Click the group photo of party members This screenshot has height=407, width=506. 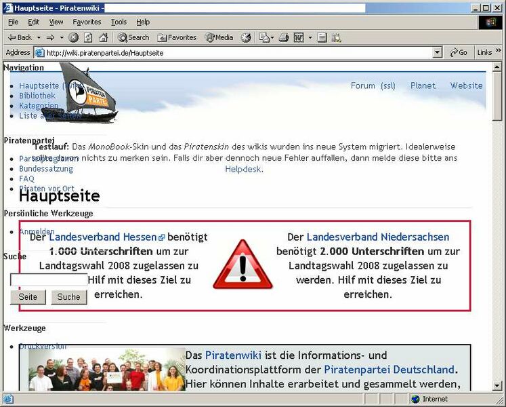click(x=107, y=369)
